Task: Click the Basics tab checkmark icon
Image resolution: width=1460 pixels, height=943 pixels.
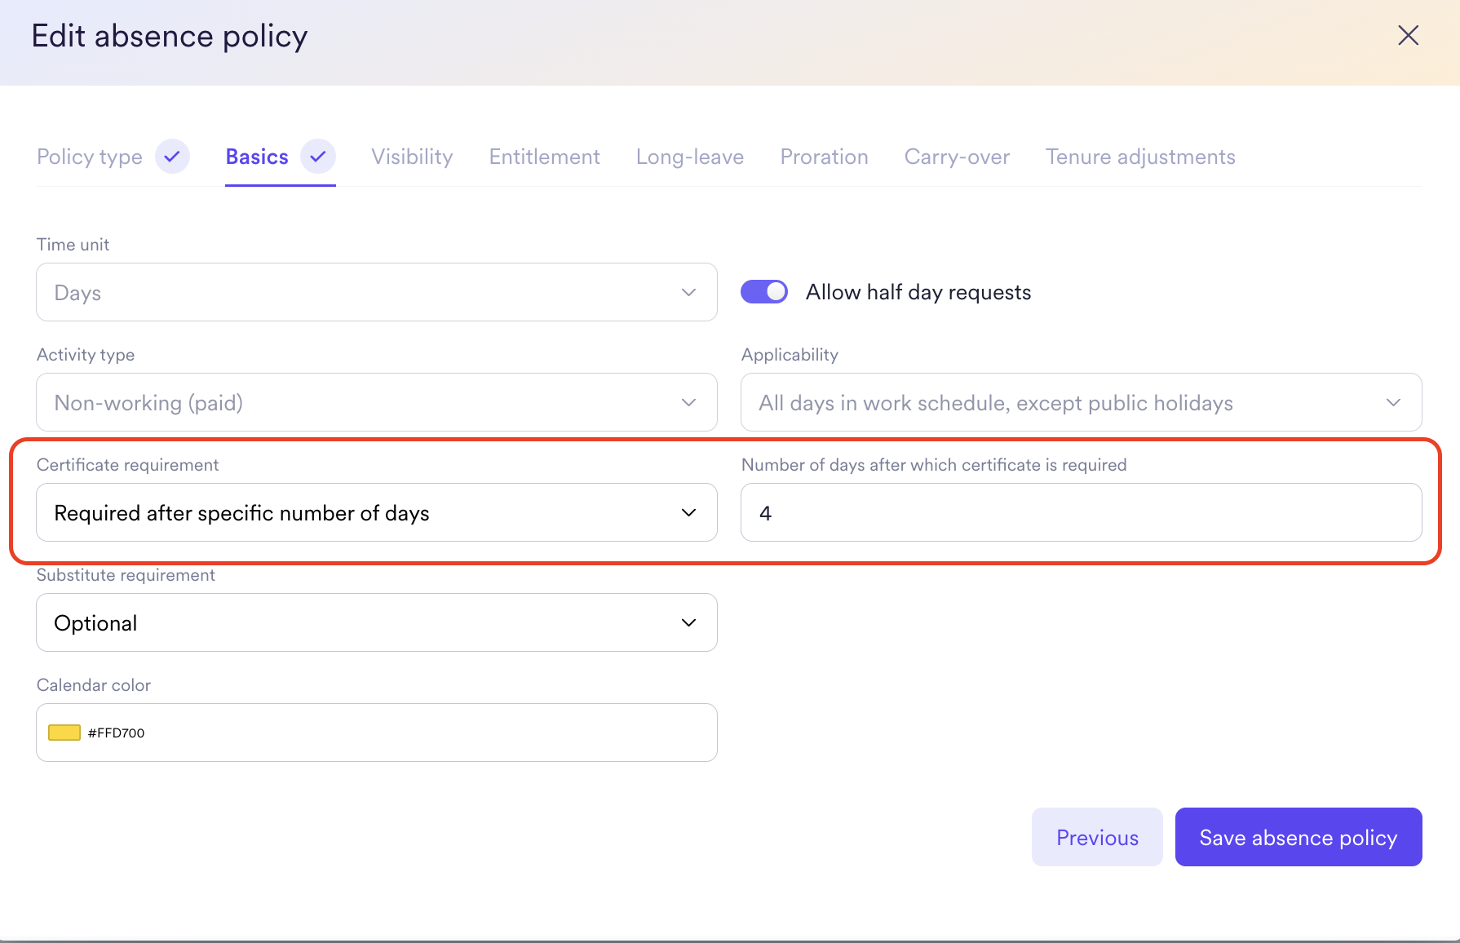Action: (x=318, y=156)
